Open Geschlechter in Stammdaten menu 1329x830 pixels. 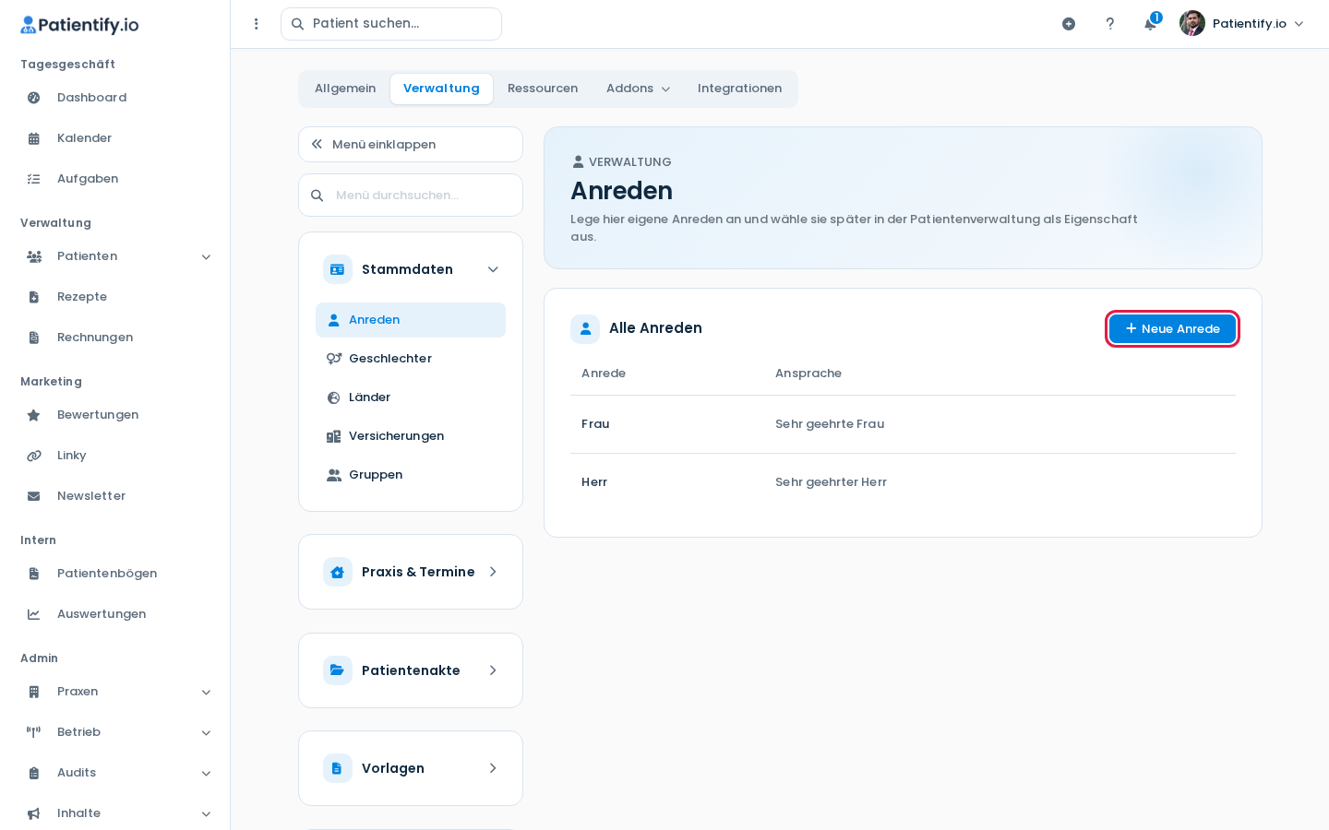411,359
